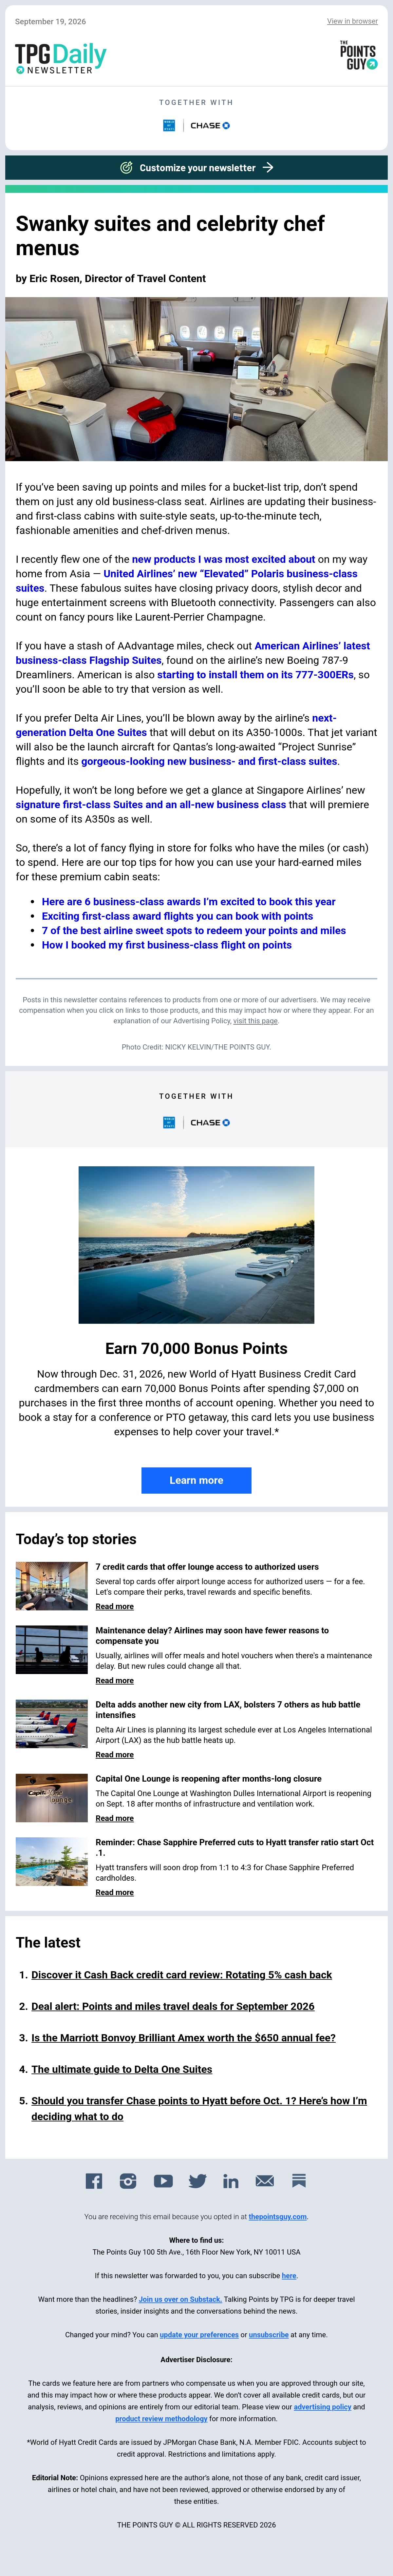Open the lounge access story's Read more
Image resolution: width=393 pixels, height=2576 pixels.
coord(115,1606)
